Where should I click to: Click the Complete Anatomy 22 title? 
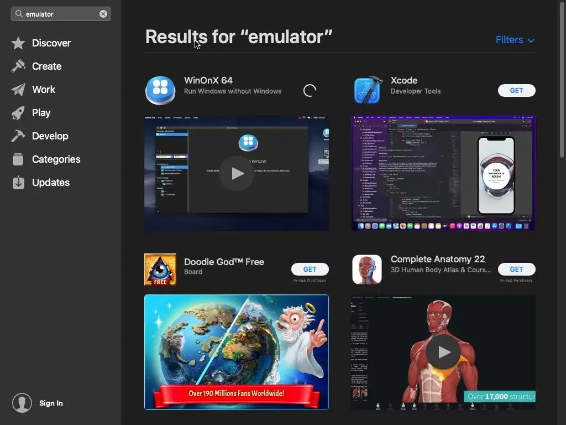tap(438, 259)
